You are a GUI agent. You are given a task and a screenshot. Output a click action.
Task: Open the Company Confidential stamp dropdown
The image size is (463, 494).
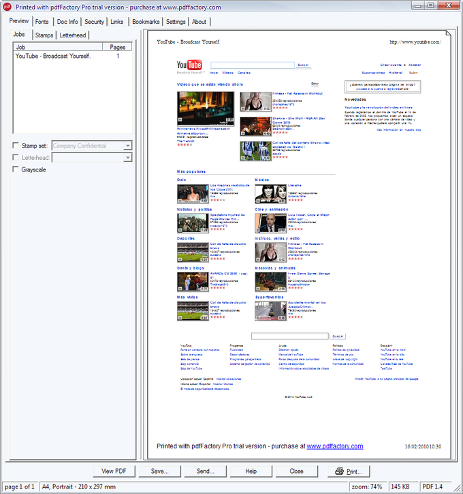tap(127, 146)
